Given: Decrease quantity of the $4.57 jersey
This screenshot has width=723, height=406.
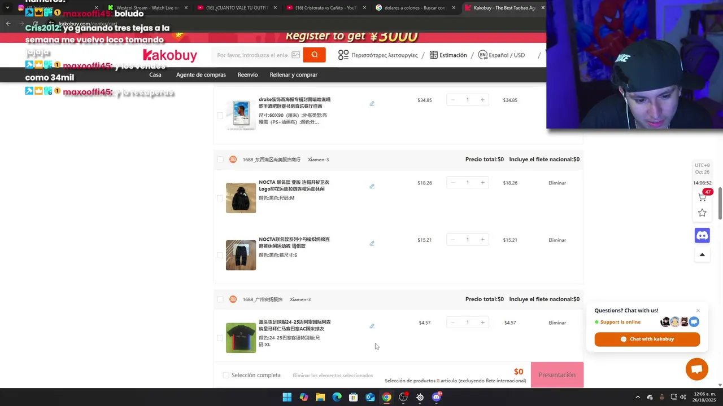Looking at the screenshot, I should (452, 323).
